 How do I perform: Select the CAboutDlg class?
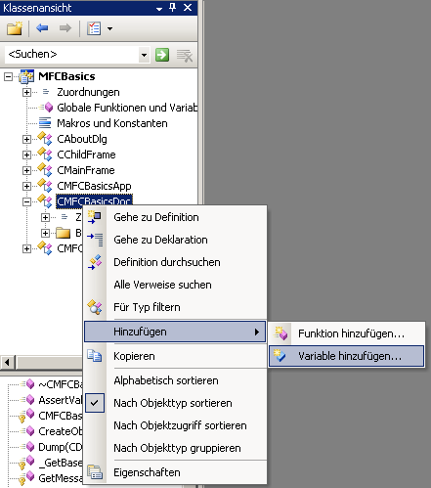click(82, 139)
